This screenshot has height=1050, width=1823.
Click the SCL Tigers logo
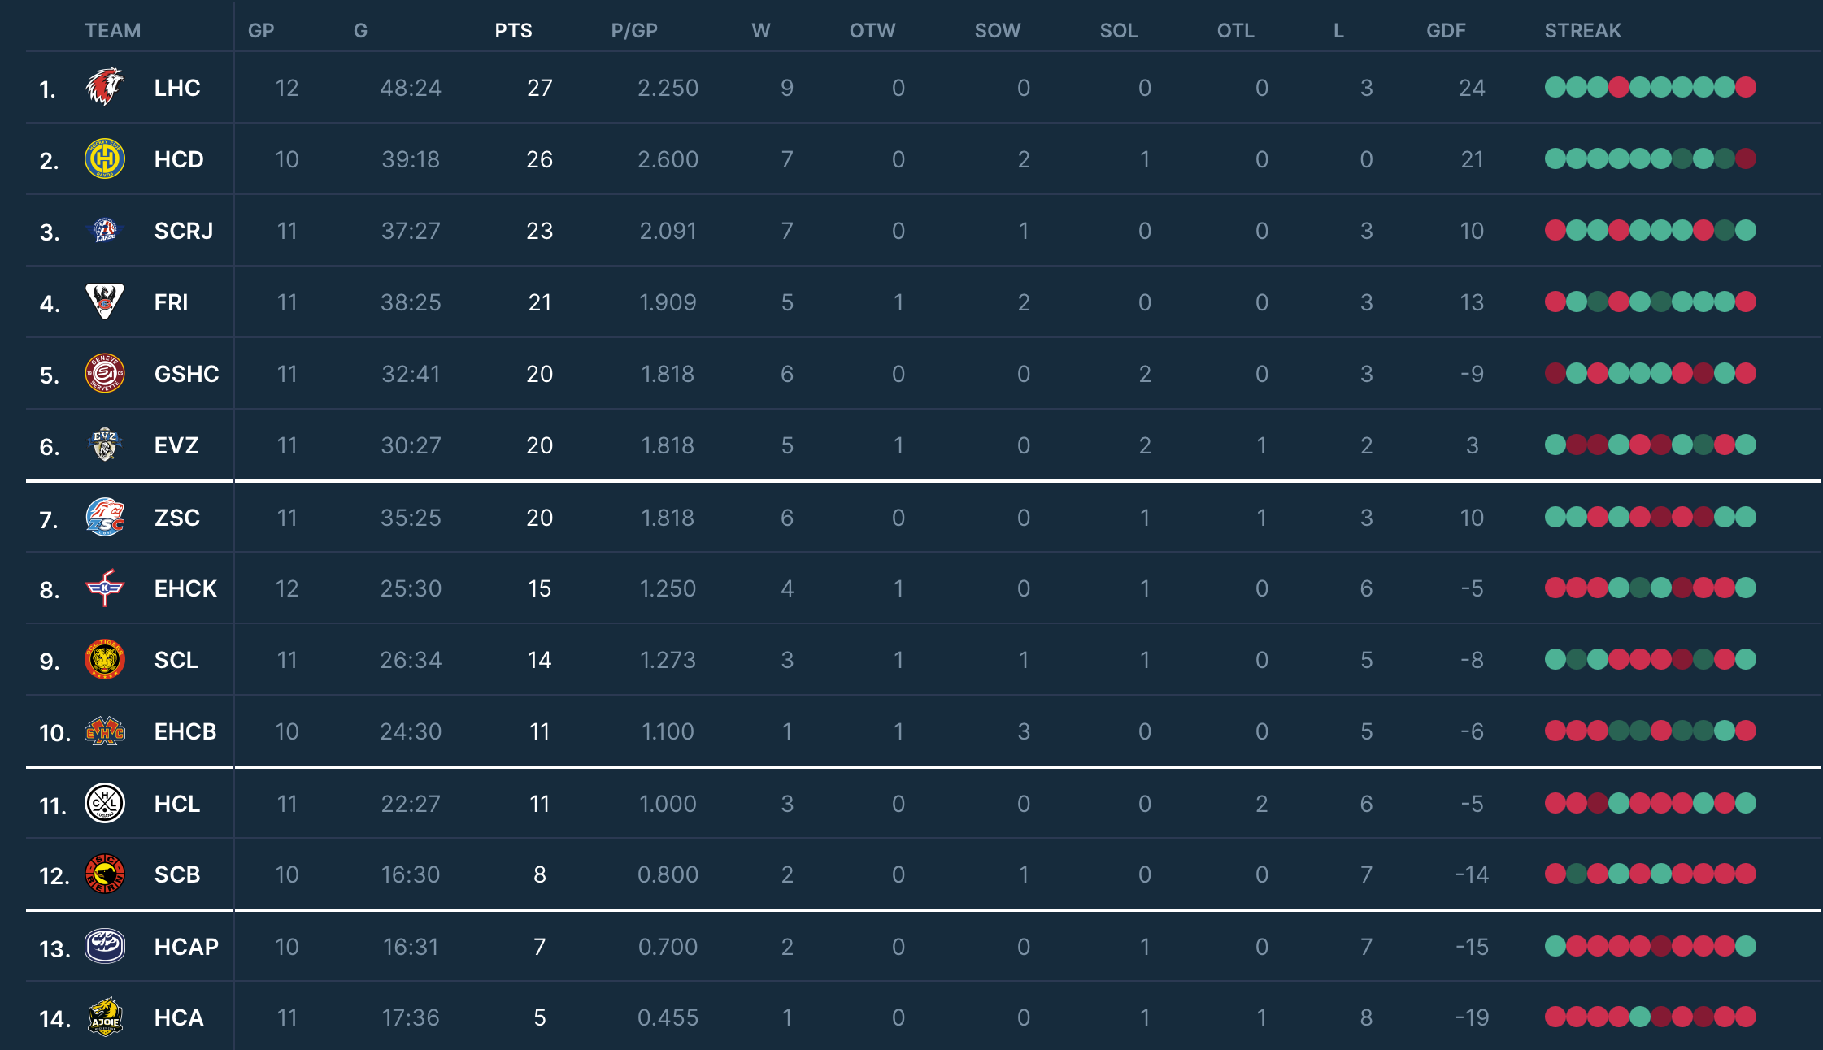coord(105,659)
